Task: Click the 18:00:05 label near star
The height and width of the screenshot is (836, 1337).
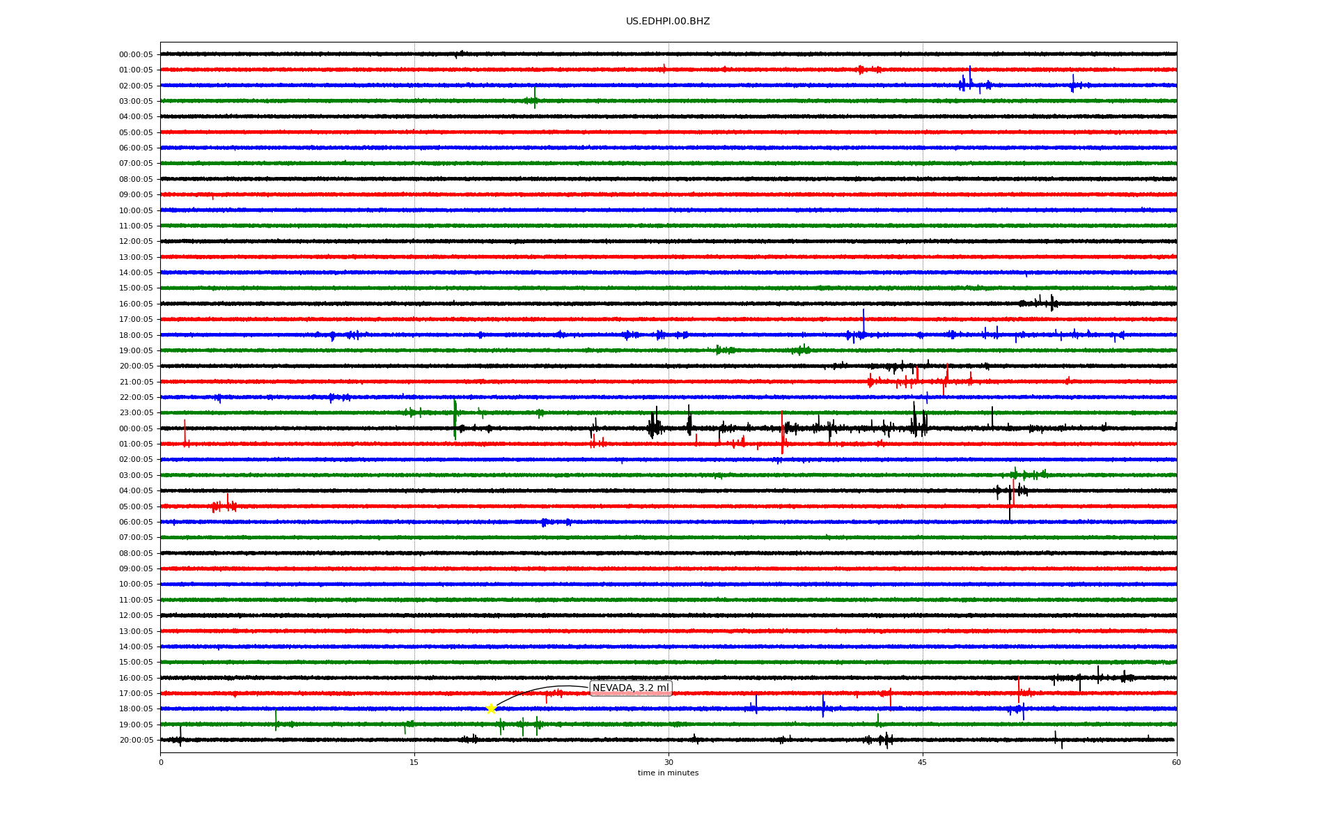Action: [136, 709]
